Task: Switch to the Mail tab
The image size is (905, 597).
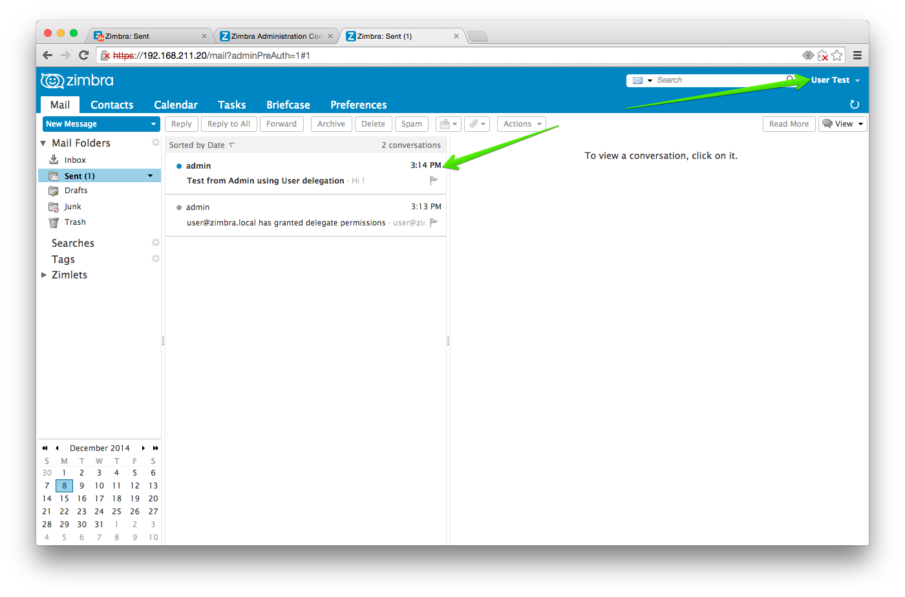Action: (60, 105)
